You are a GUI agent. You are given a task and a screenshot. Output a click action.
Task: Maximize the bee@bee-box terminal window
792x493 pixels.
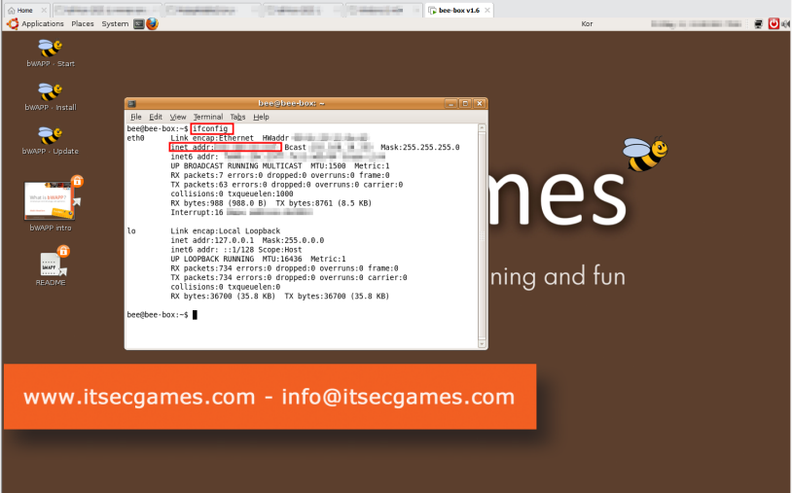465,103
